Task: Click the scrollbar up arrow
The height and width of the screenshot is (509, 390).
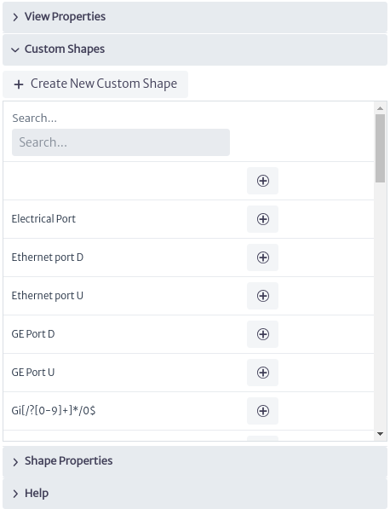Action: pyautogui.click(x=381, y=108)
